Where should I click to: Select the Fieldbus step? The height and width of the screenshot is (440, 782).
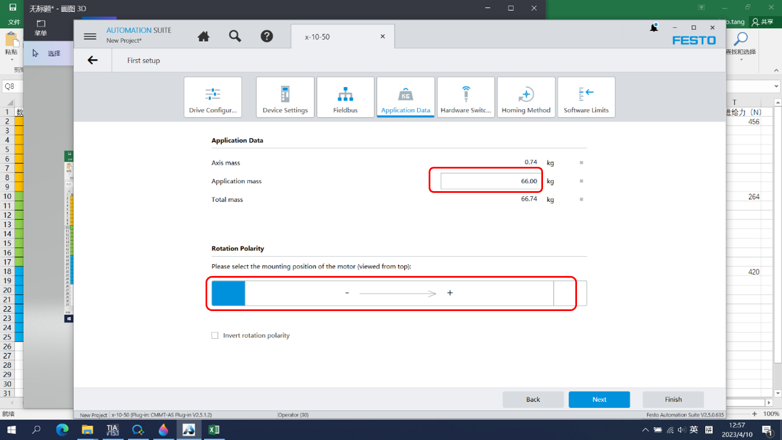click(345, 97)
